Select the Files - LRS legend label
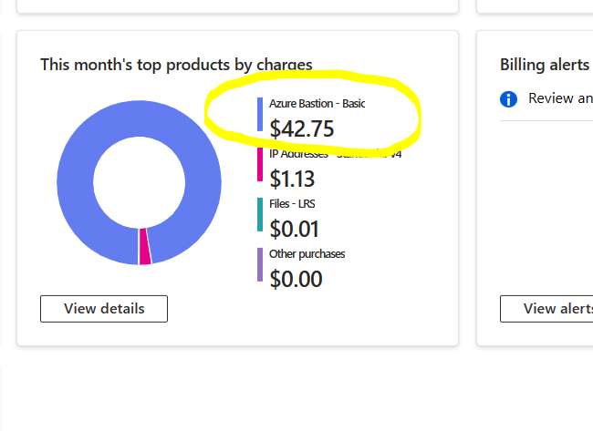This screenshot has height=431, width=593. [x=292, y=203]
